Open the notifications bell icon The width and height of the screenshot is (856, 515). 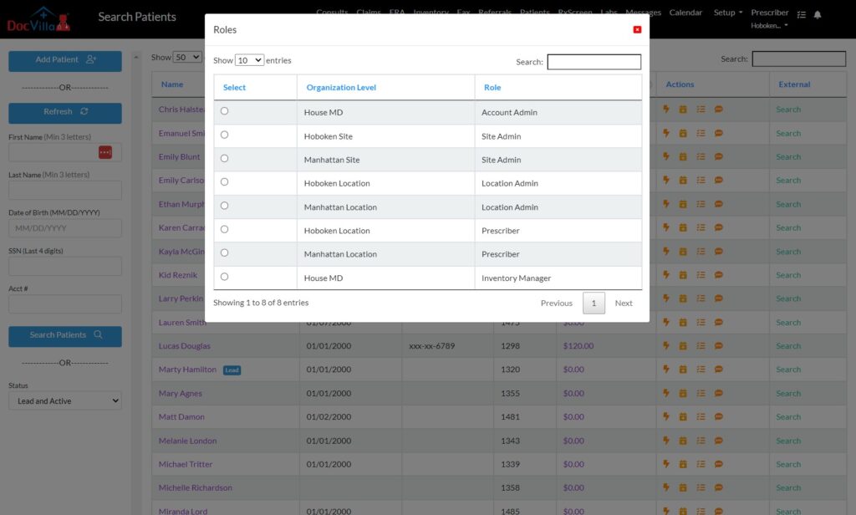click(x=818, y=15)
